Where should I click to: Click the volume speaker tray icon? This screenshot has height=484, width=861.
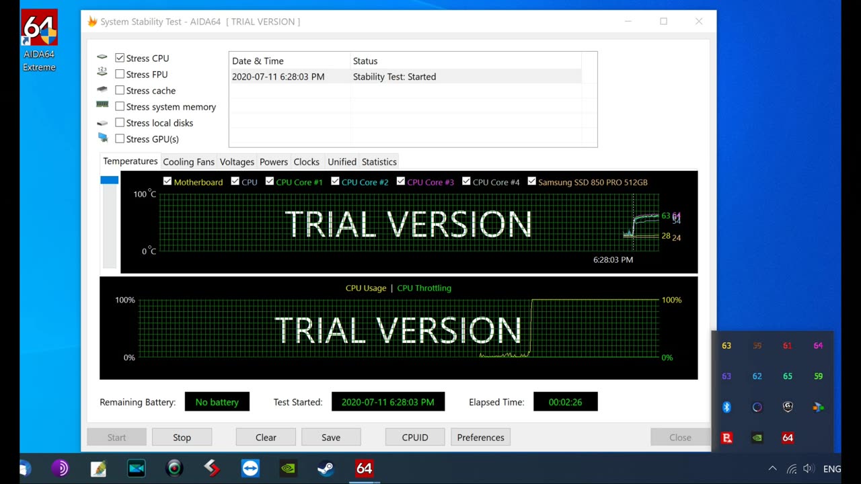tap(809, 469)
